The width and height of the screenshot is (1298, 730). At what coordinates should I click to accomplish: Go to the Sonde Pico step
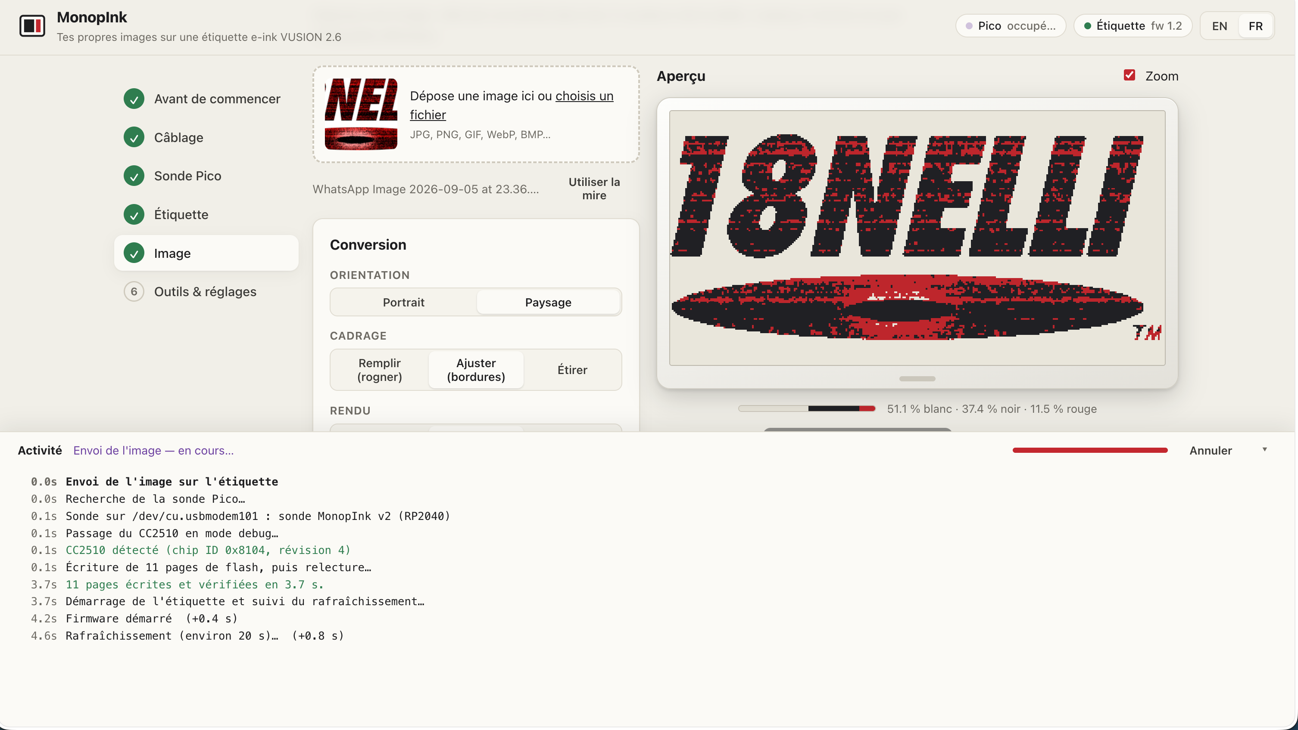(206, 176)
